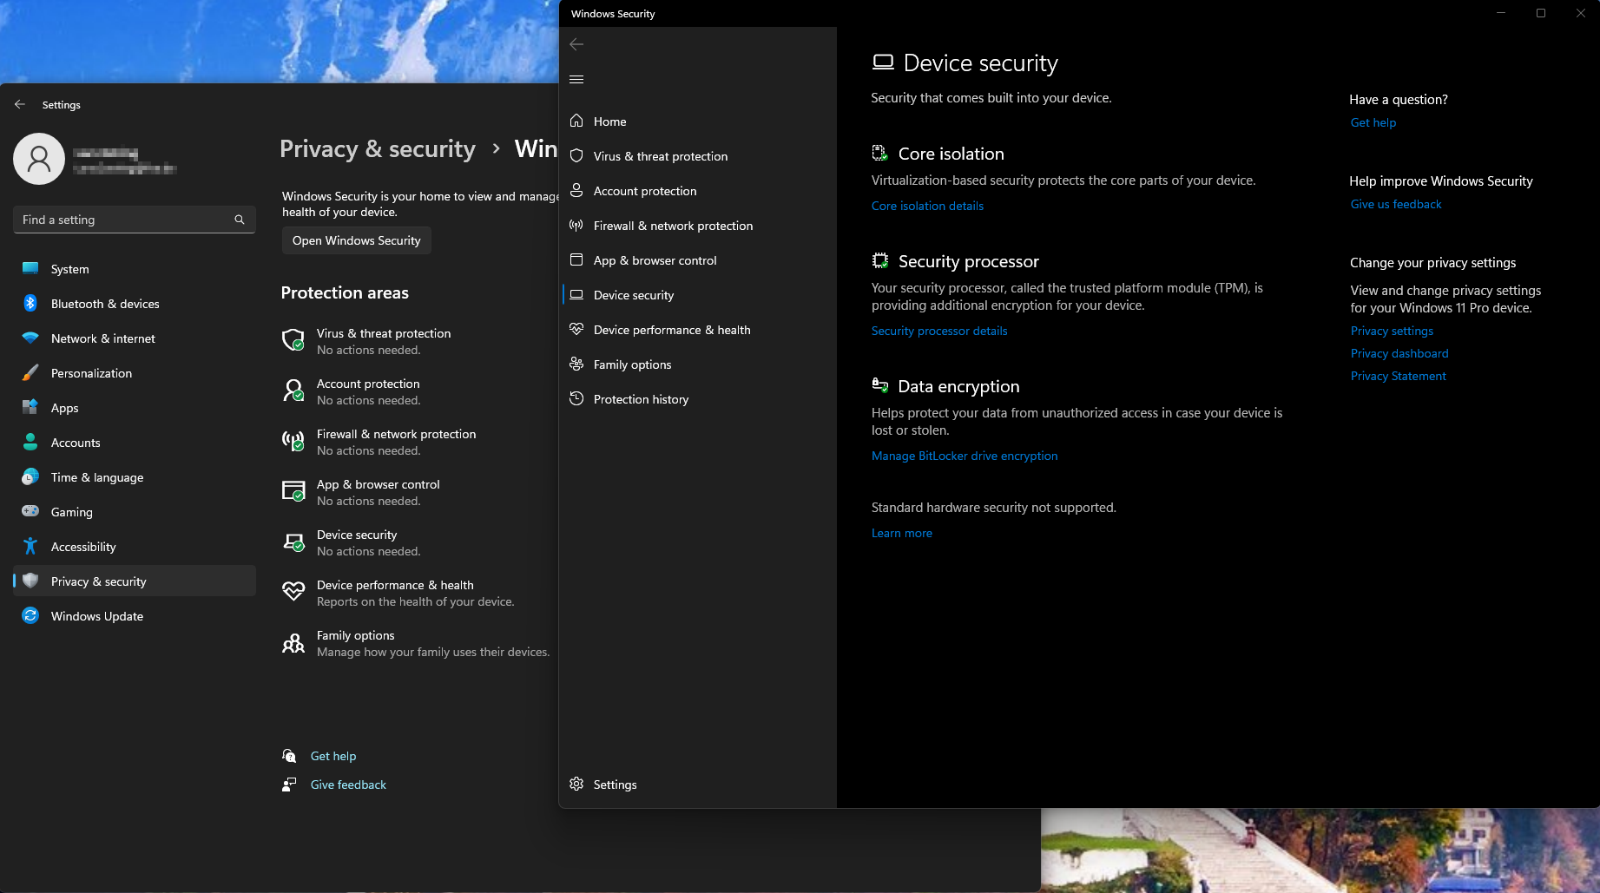The width and height of the screenshot is (1600, 893).
Task: Toggle the hamburger navigation menu in Windows Security
Action: [576, 79]
